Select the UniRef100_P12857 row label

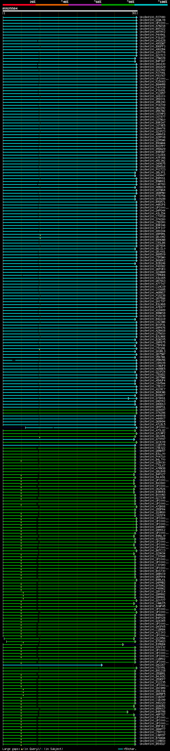[x=152, y=93]
